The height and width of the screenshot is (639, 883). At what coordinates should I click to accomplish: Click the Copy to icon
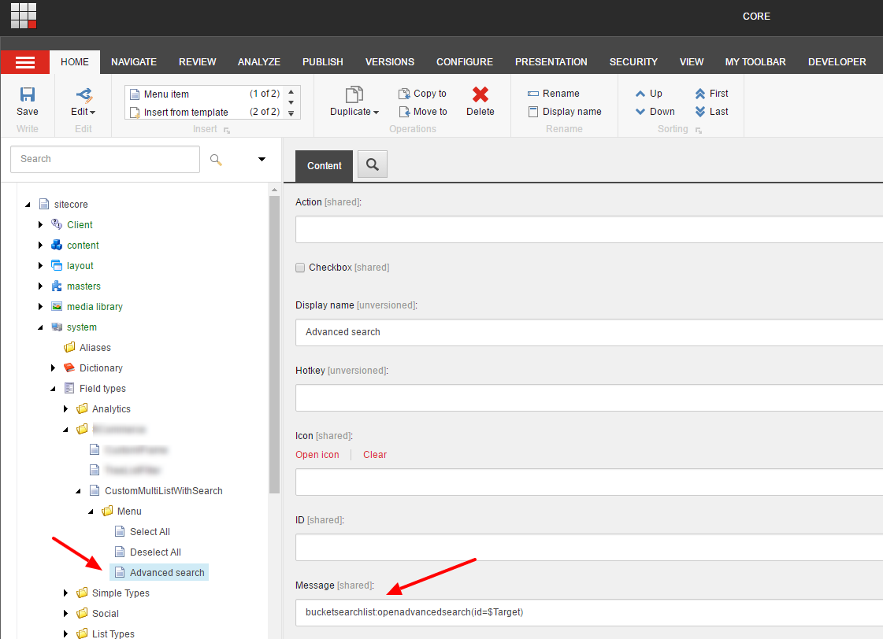(x=405, y=94)
